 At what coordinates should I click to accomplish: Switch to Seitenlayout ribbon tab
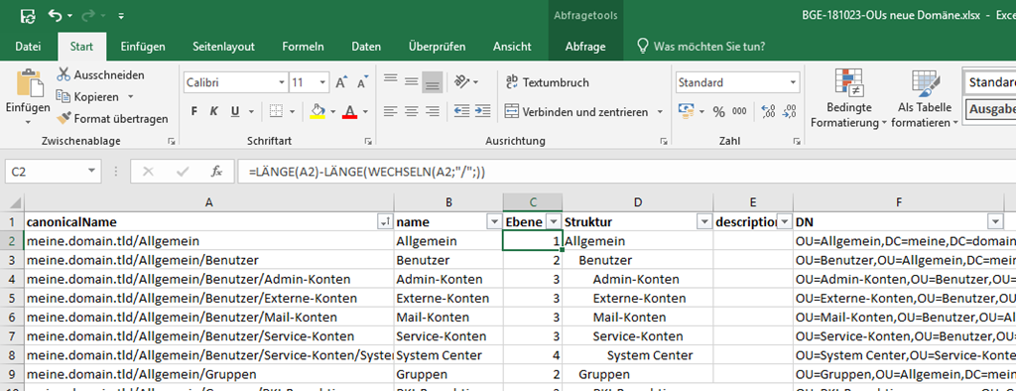(x=223, y=46)
